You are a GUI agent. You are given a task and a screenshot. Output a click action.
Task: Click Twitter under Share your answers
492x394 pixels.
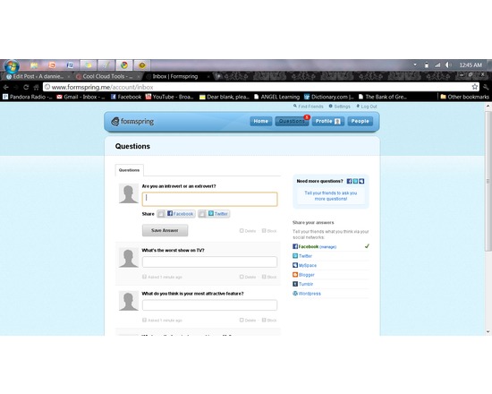[x=305, y=256]
